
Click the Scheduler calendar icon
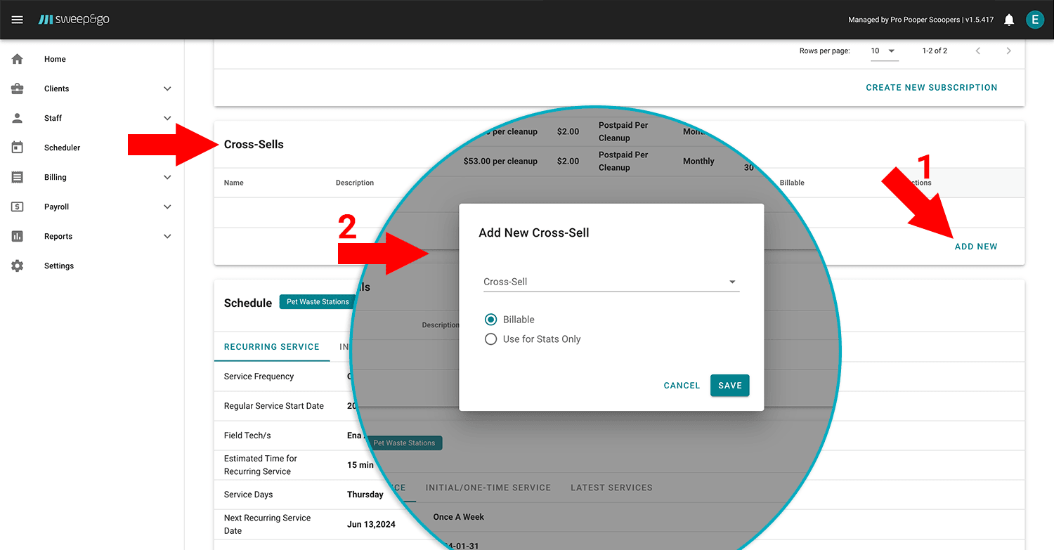pos(18,148)
